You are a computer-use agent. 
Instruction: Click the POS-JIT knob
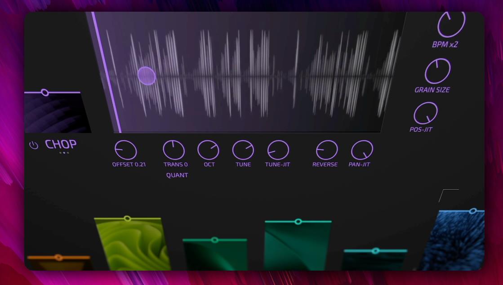click(x=426, y=113)
